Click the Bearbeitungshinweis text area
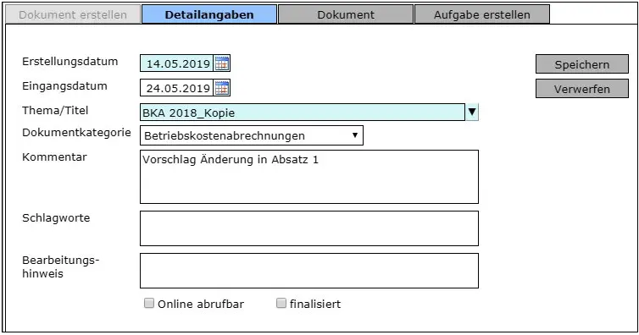The height and width of the screenshot is (335, 639). pyautogui.click(x=309, y=271)
